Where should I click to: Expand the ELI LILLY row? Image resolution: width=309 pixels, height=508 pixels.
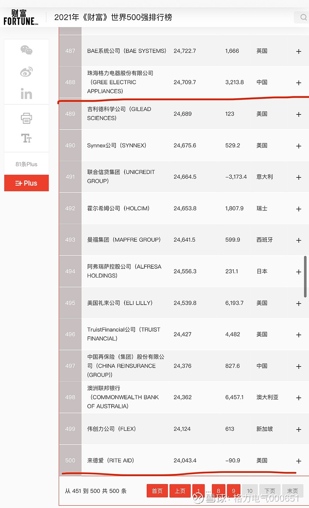[x=299, y=304]
